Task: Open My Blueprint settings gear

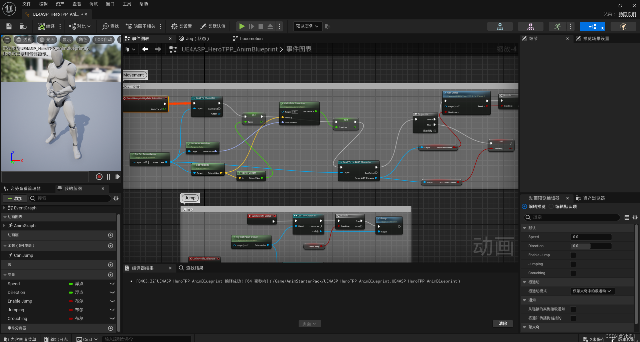Action: [116, 198]
